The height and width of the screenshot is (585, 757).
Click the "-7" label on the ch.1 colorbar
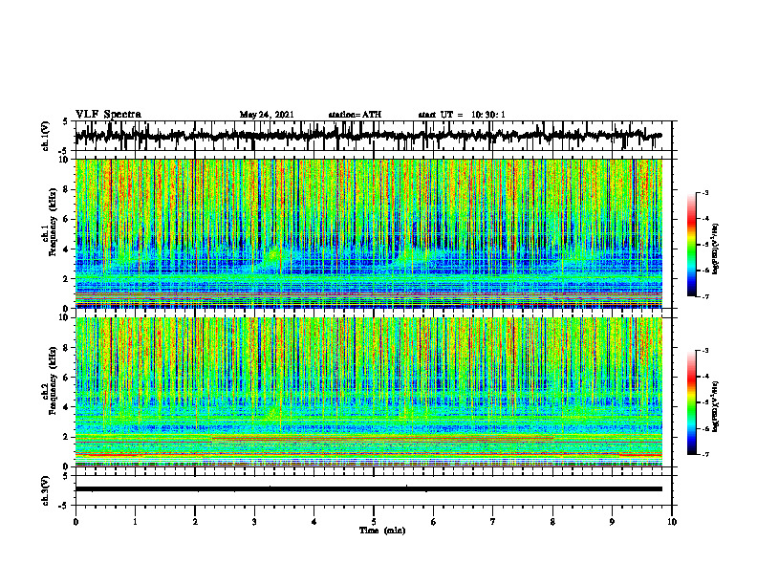(704, 297)
